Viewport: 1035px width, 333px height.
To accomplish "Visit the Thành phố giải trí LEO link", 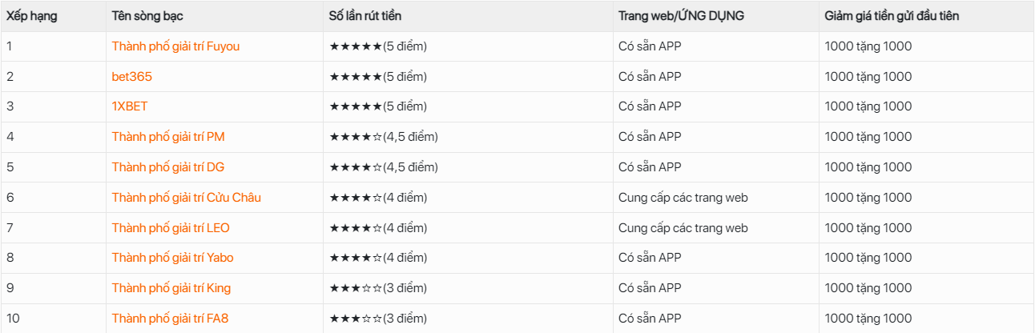I will [x=171, y=228].
